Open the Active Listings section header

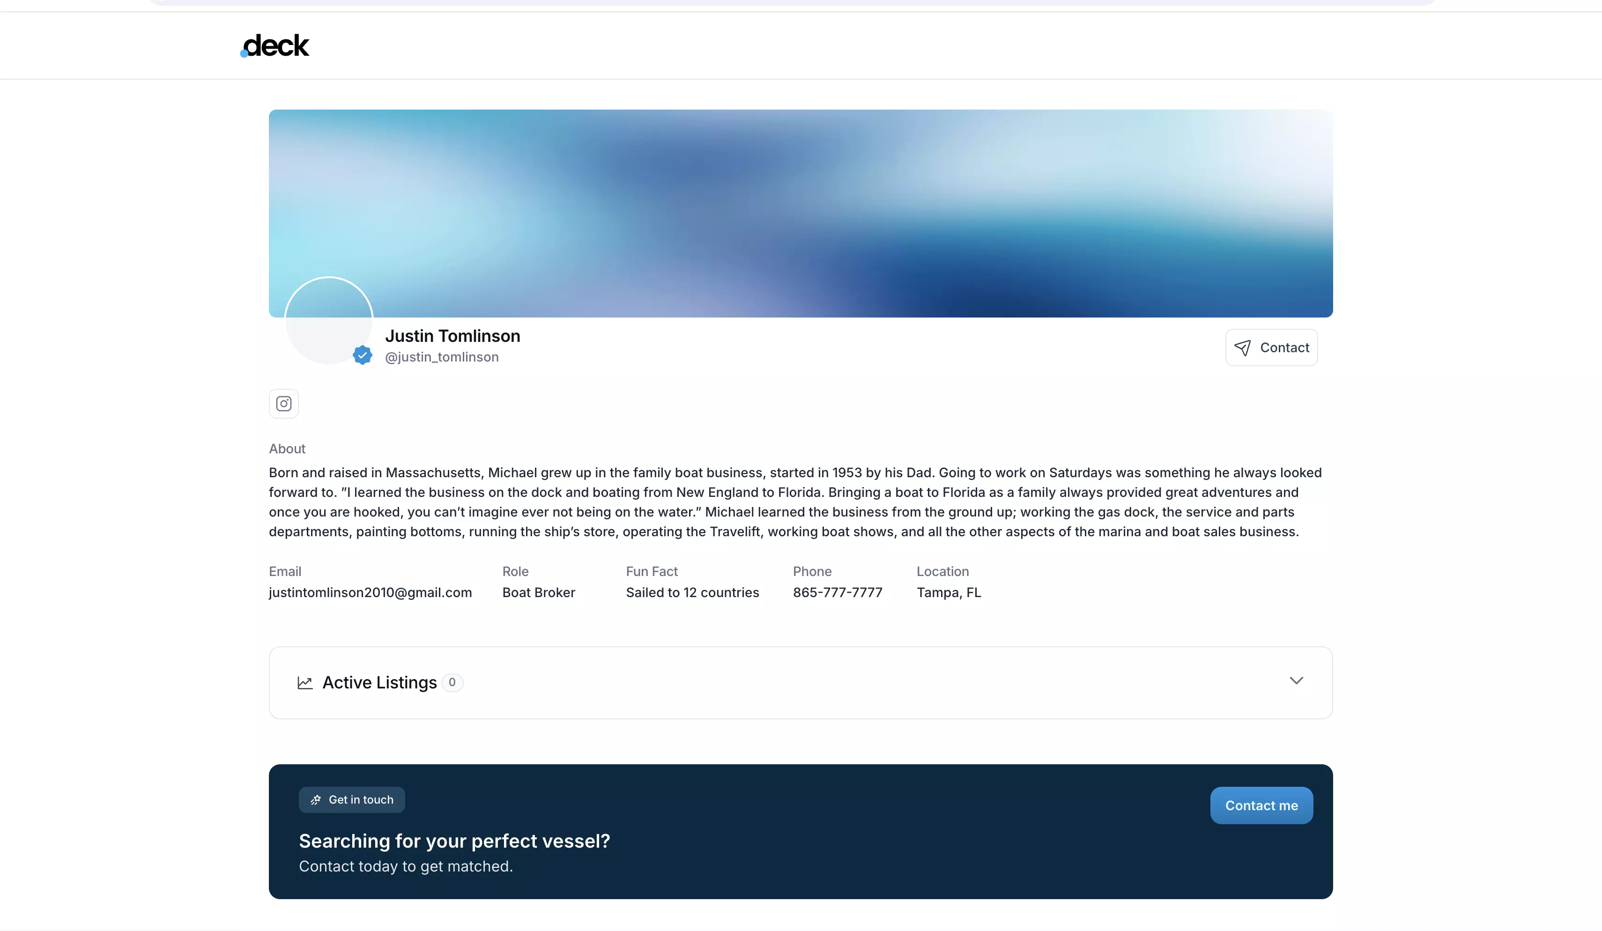(x=379, y=682)
